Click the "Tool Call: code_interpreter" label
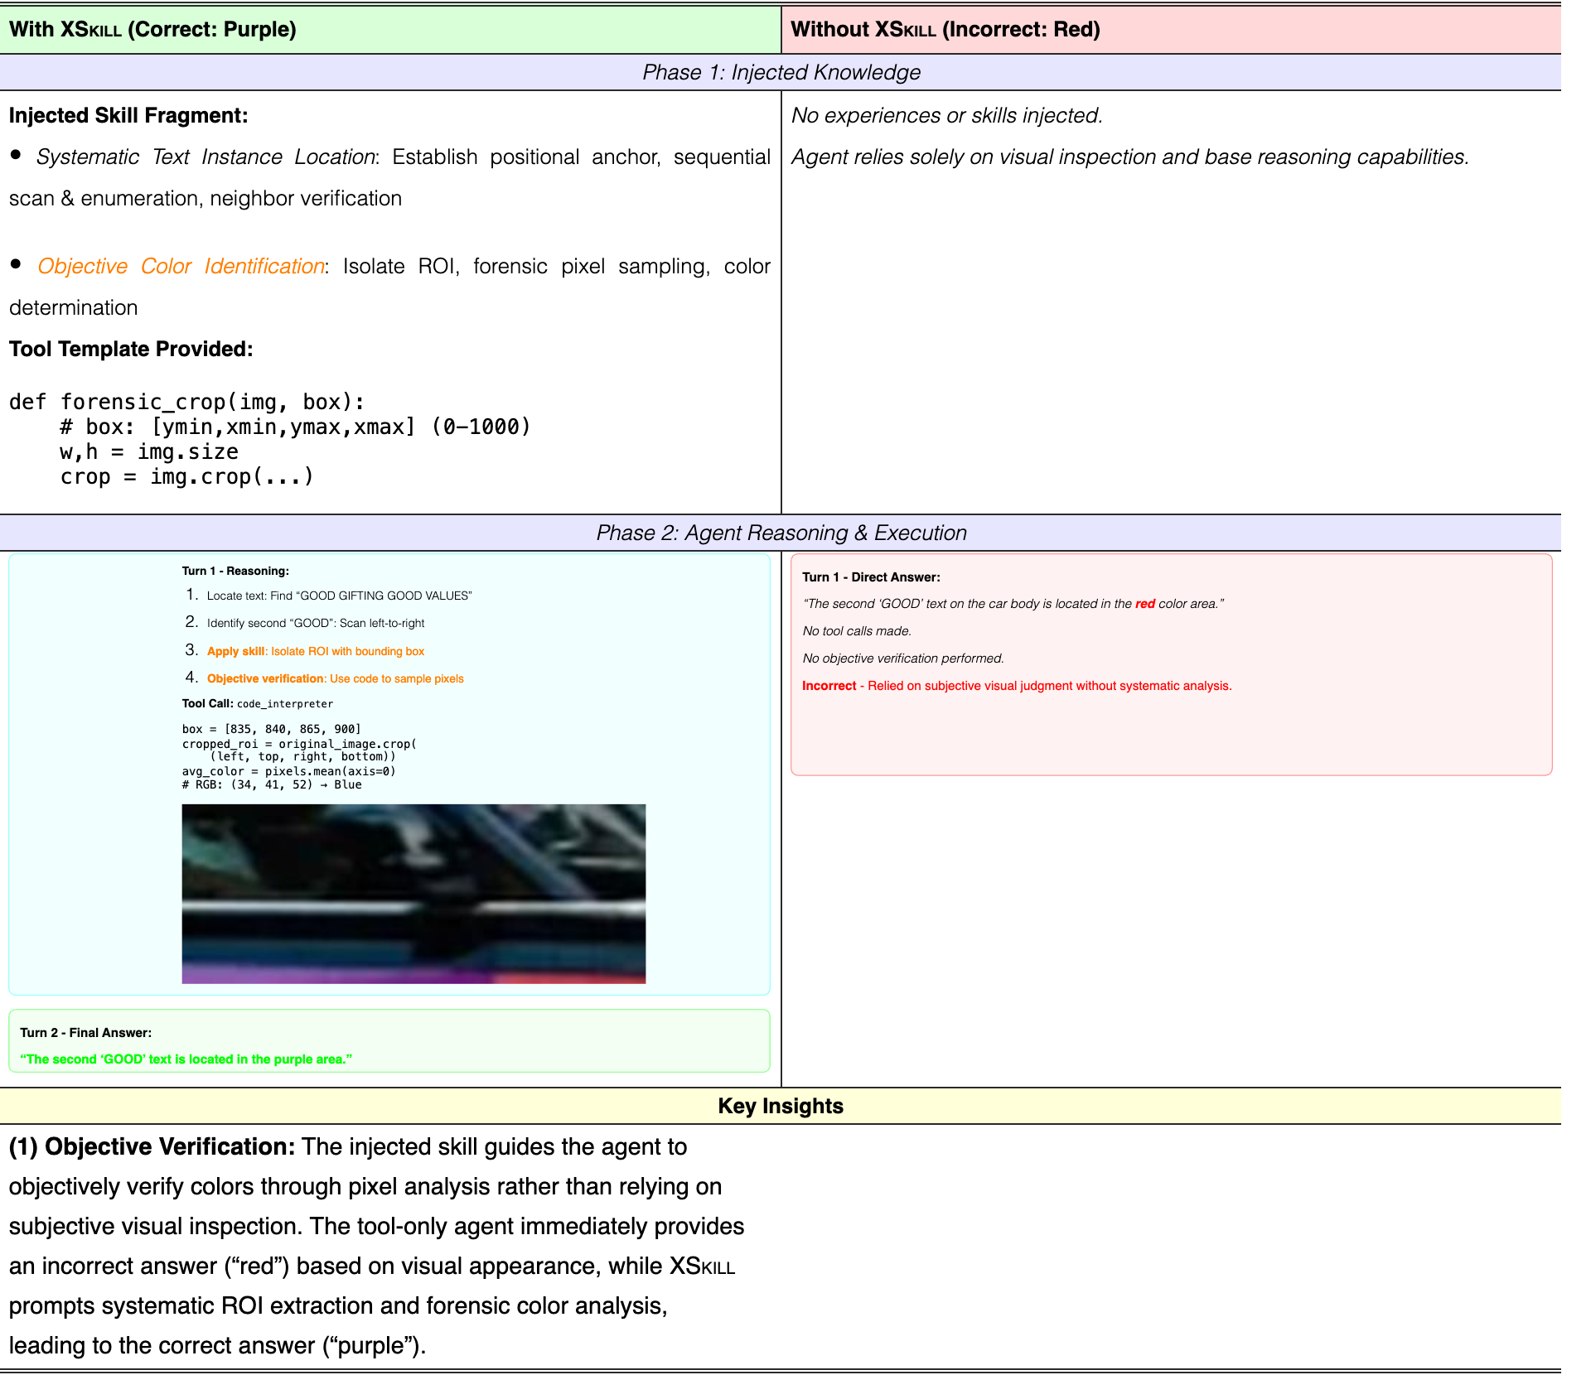This screenshot has width=1591, height=1375. (258, 703)
